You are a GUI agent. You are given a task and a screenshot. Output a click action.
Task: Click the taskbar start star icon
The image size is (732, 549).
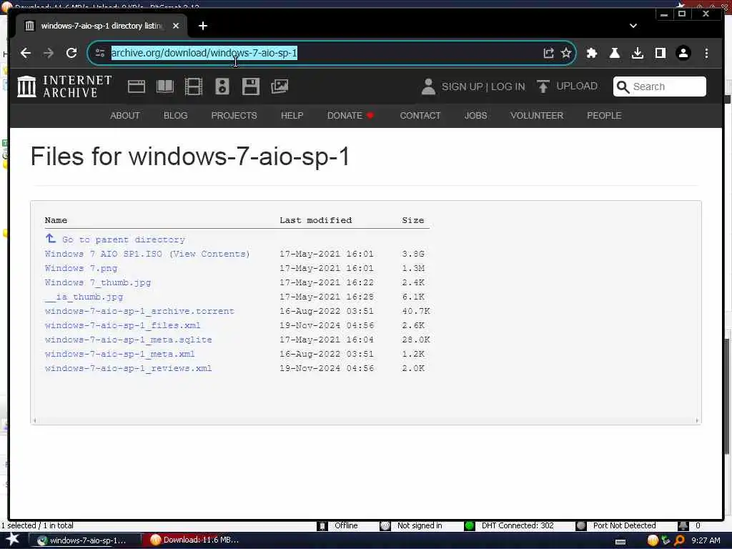point(13,540)
